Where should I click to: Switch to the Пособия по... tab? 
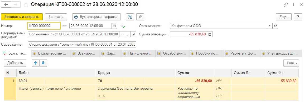coord(206,53)
